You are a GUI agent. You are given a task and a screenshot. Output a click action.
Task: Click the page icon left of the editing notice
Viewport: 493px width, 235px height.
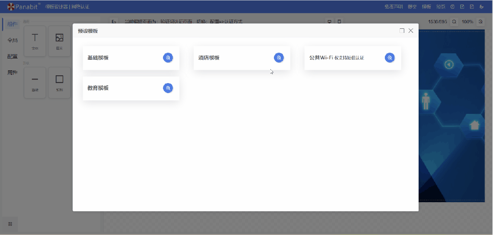[114, 22]
